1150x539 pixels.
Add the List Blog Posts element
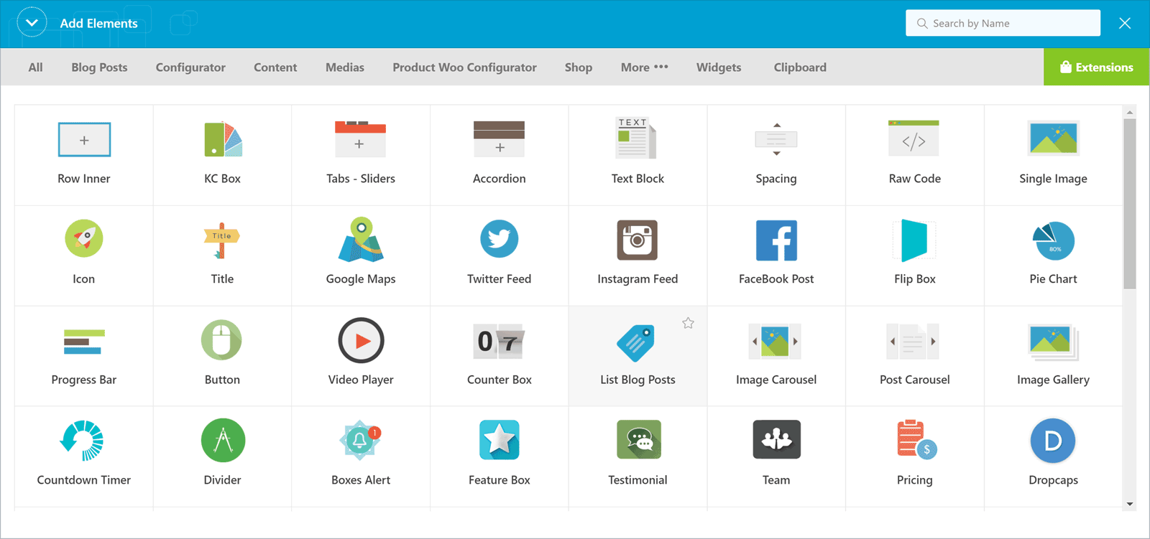pos(638,356)
